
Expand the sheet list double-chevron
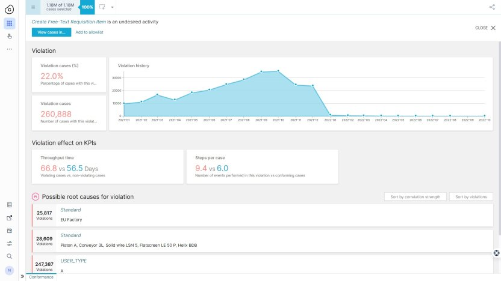click(x=22, y=277)
